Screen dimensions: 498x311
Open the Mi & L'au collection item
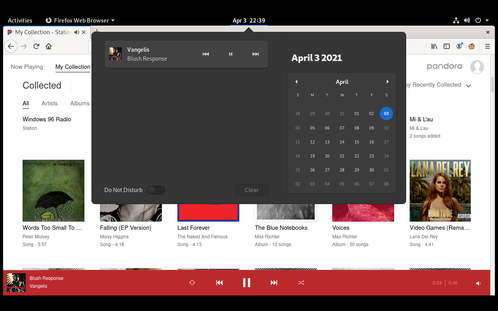coord(421,119)
